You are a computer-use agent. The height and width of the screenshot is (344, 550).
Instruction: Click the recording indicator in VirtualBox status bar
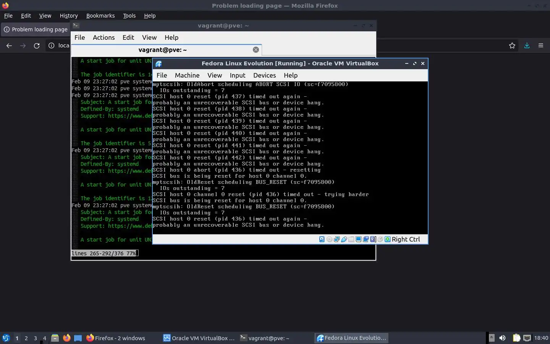(x=366, y=239)
